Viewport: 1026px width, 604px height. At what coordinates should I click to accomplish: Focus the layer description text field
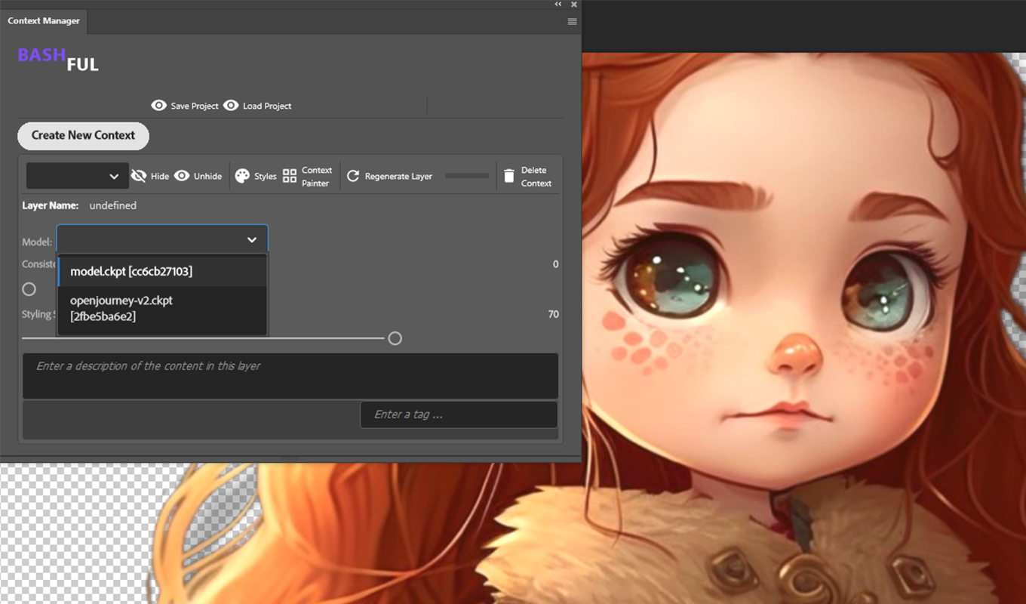pyautogui.click(x=290, y=375)
